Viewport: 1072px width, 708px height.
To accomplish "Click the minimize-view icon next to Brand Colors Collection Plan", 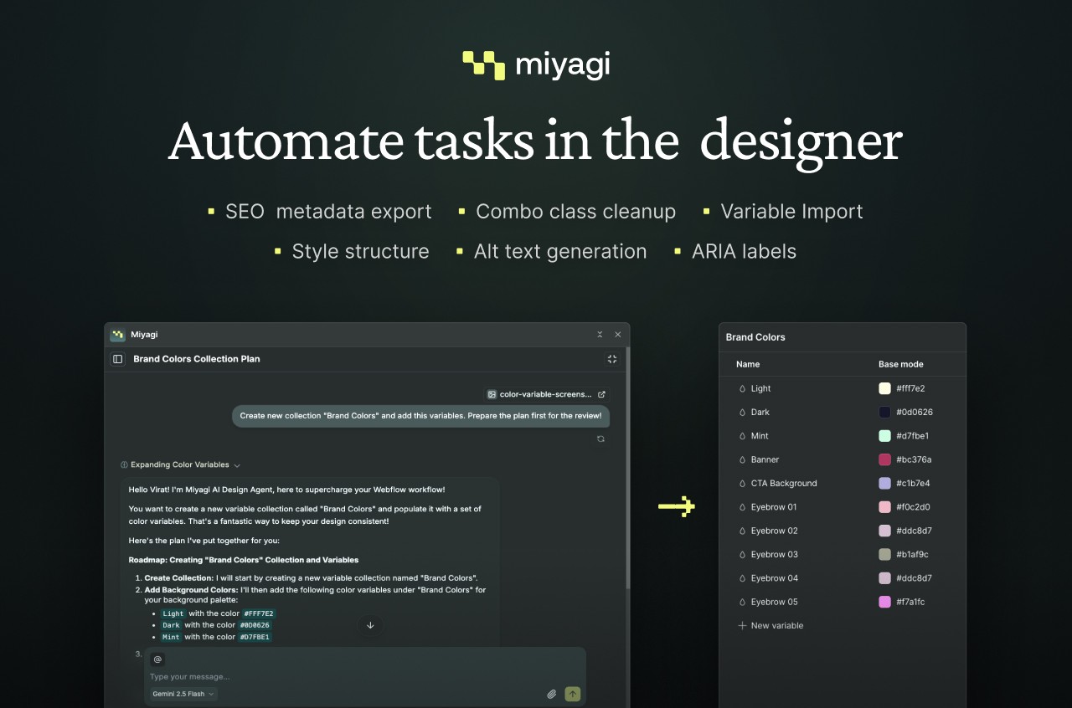I will 612,359.
